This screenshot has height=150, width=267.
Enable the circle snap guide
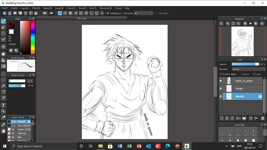(x=86, y=13)
